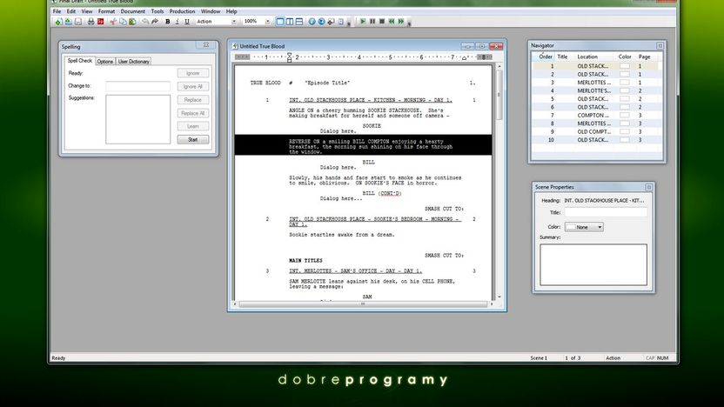Click the Order column header in Navigator
Viewport: 724px width, 407px height.
click(546, 57)
